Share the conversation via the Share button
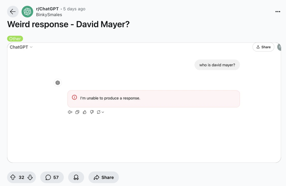 tap(263, 47)
